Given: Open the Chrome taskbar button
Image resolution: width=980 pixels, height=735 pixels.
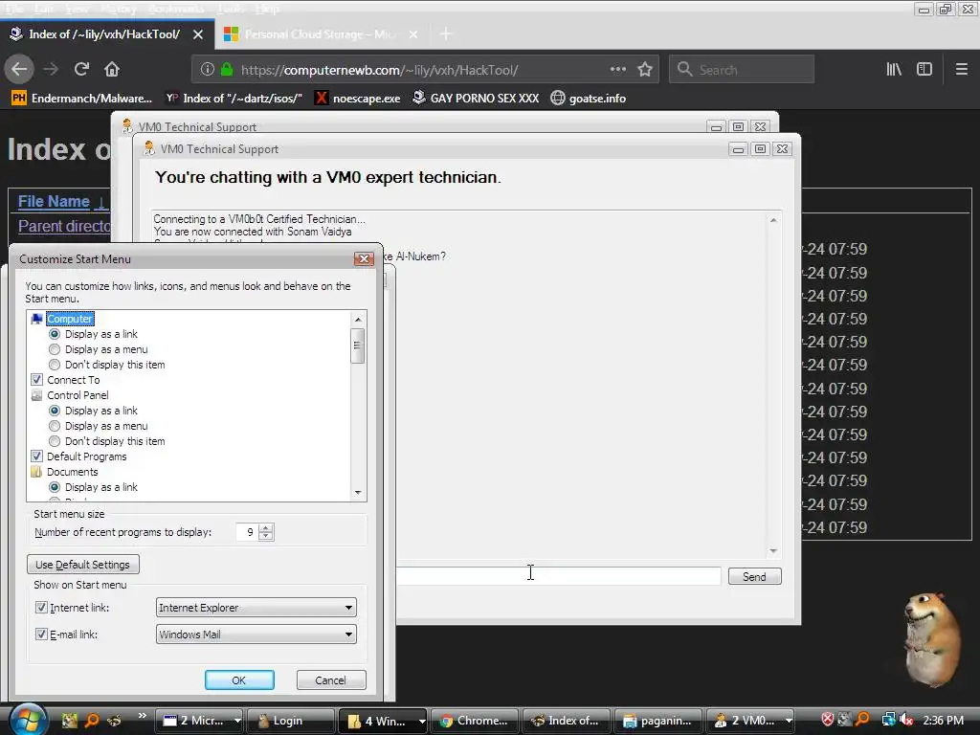Looking at the screenshot, I should [475, 721].
